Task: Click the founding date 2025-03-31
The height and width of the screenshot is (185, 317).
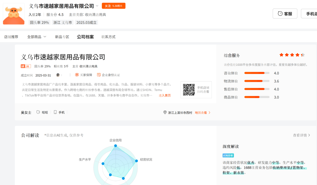Action: pos(43,75)
